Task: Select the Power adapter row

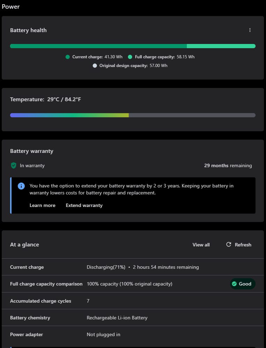Action: click(132, 334)
